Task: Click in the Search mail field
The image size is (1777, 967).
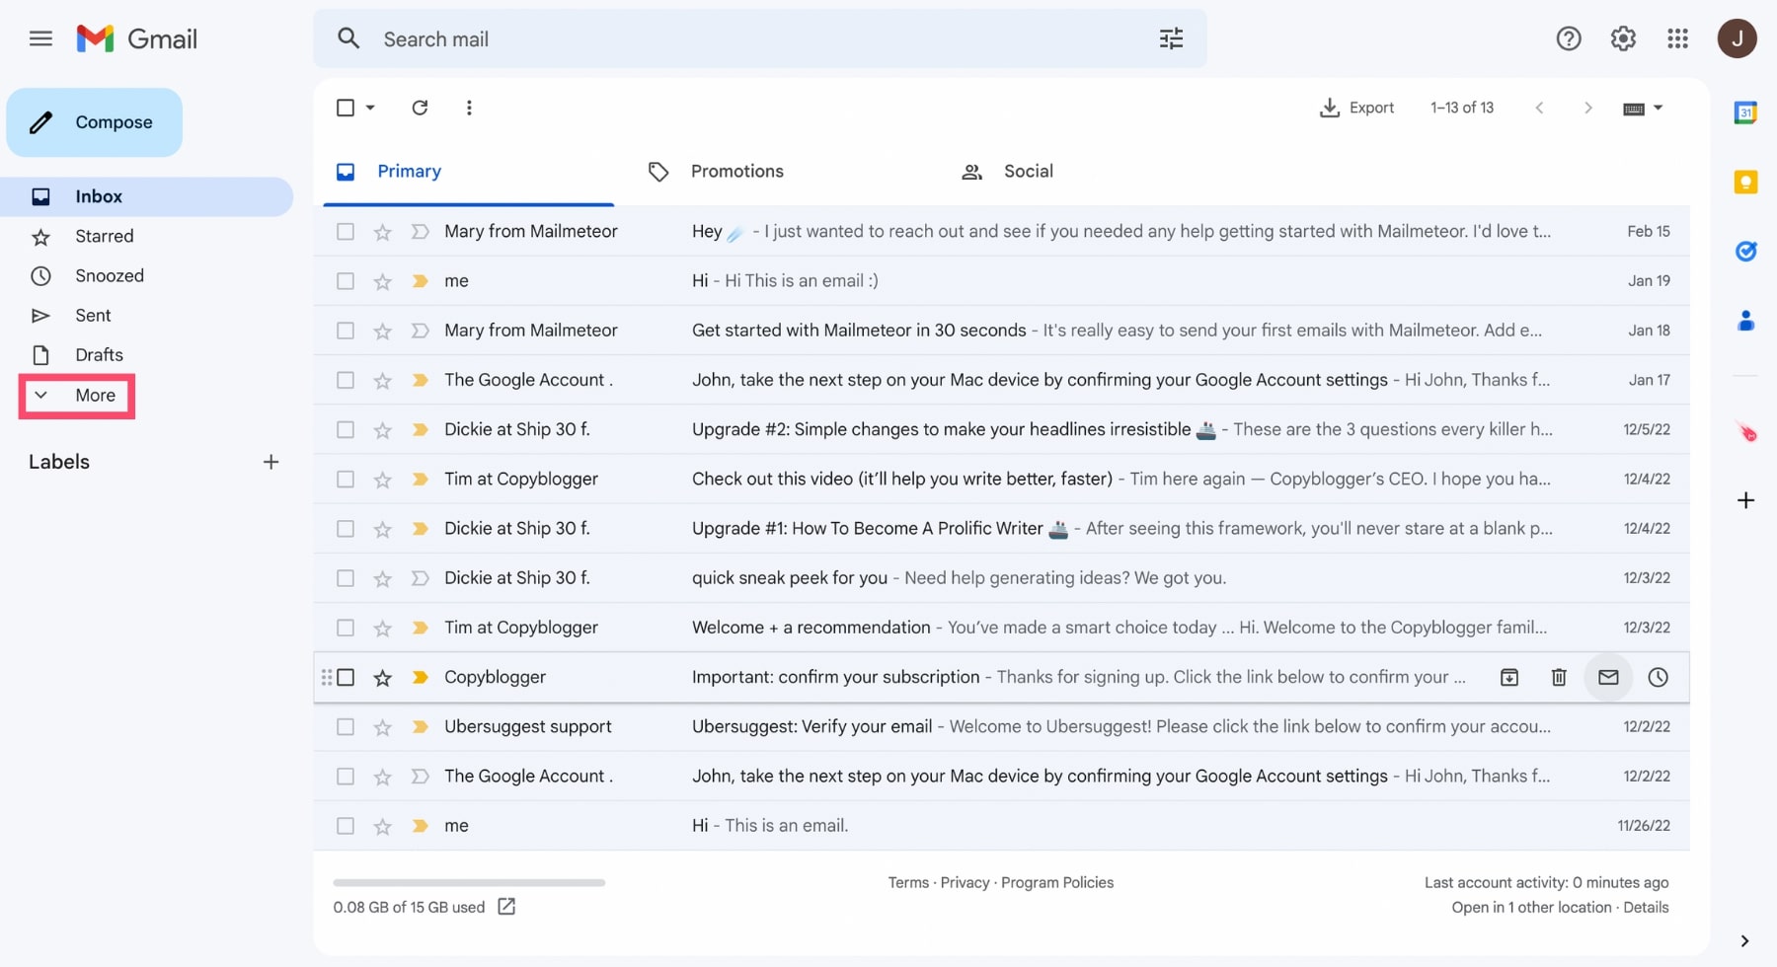Action: 760,38
